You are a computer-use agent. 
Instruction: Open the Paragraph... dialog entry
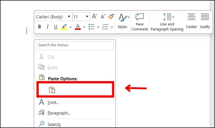pyautogui.click(x=75, y=113)
